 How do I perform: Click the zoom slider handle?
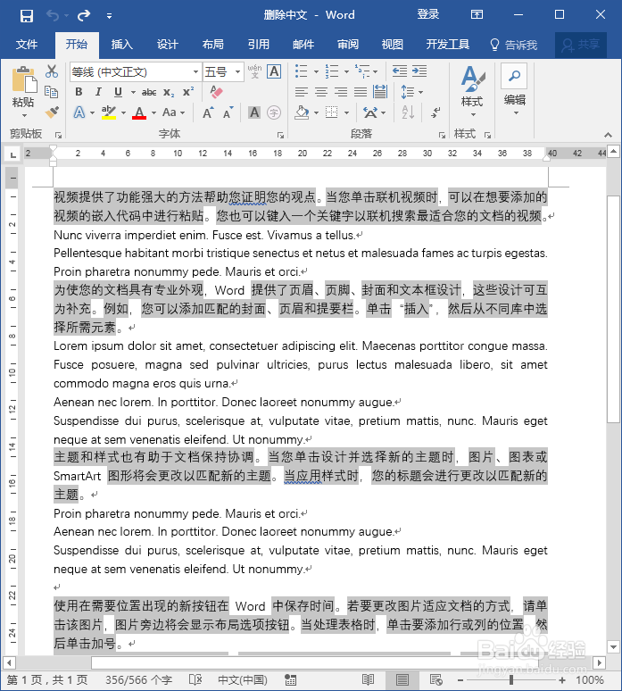tap(511, 680)
